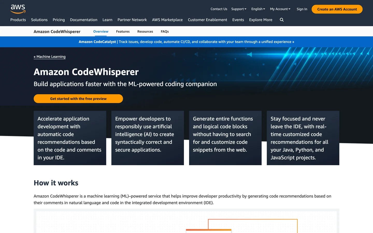373x233 pixels.
Task: Open the Amazon CodeCatalyst banner link
Action: pyautogui.click(x=187, y=42)
